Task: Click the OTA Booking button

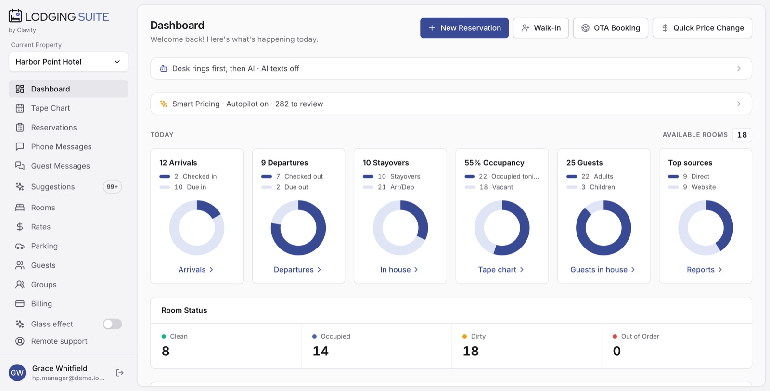Action: coord(611,28)
